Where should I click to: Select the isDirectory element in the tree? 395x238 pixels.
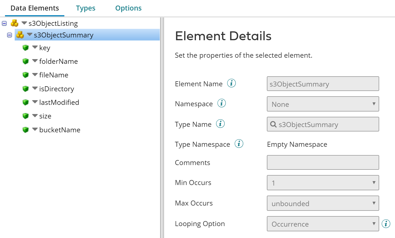[57, 88]
